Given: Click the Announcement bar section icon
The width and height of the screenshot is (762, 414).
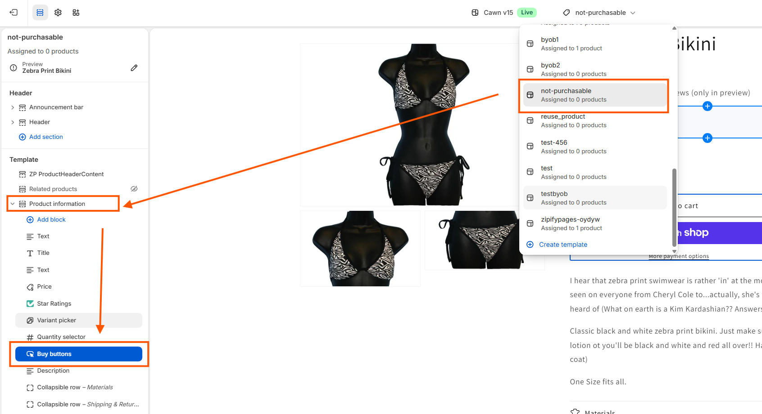Looking at the screenshot, I should (x=22, y=107).
